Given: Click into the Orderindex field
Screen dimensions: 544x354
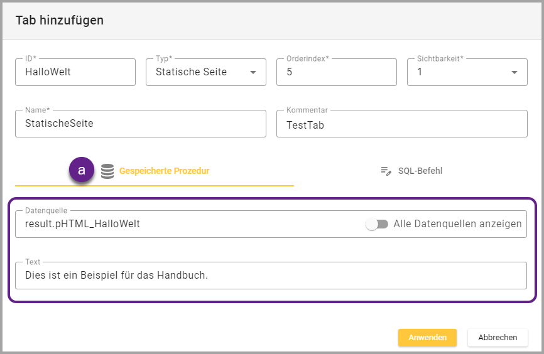Looking at the screenshot, I should click(x=336, y=72).
